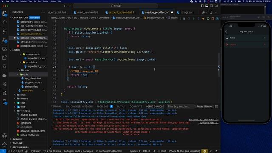The height and width of the screenshot is (153, 272).
Task: Stop the debug session
Action: (x=212, y=19)
